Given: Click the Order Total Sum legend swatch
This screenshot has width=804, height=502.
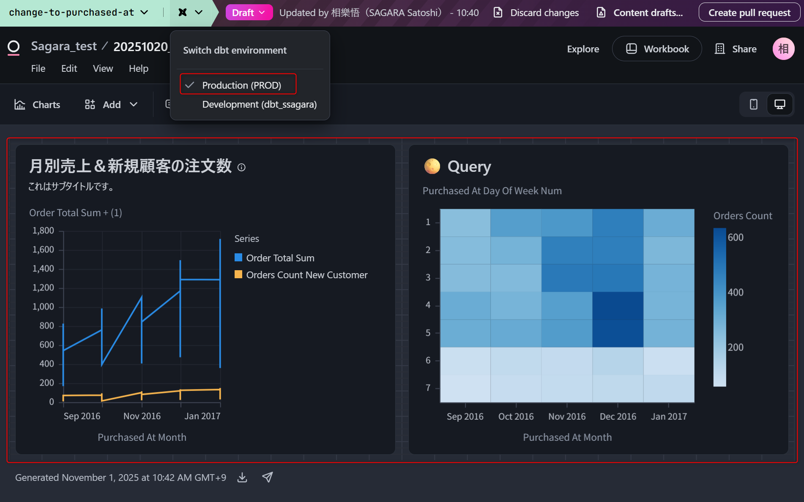Looking at the screenshot, I should click(x=238, y=258).
